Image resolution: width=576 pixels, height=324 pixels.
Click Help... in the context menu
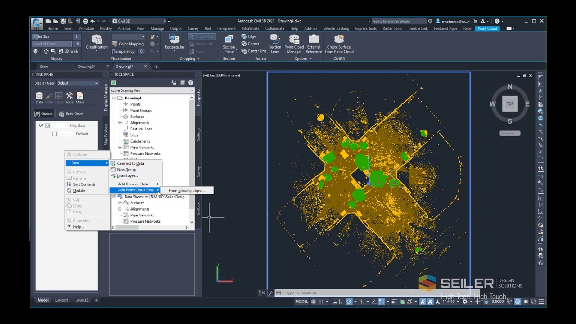tap(78, 227)
